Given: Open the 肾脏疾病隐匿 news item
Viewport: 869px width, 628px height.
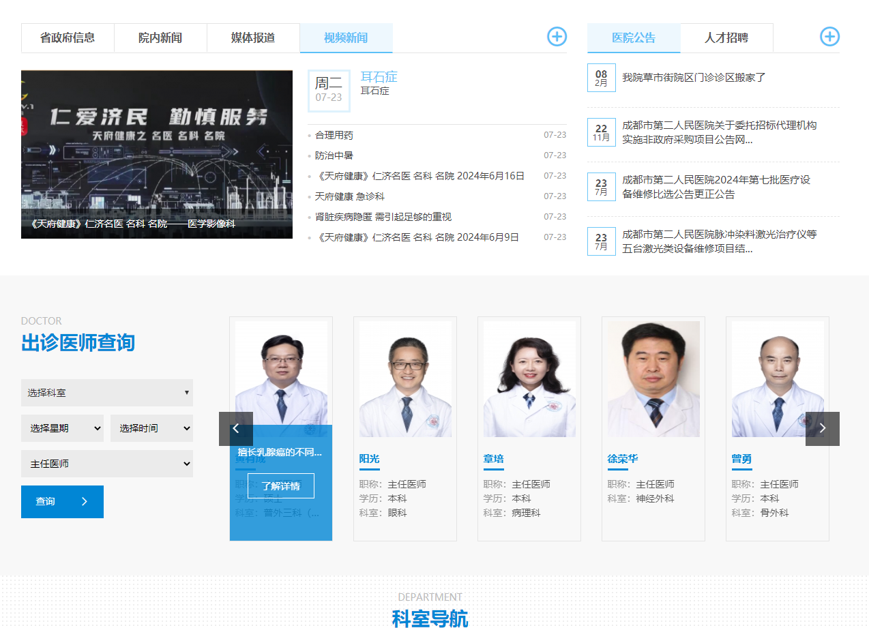Looking at the screenshot, I should (x=383, y=217).
